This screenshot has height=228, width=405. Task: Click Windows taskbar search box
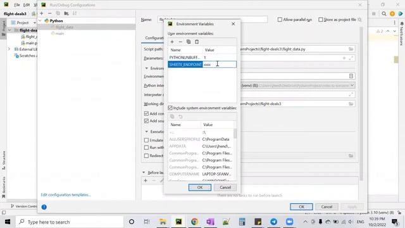click(70, 222)
